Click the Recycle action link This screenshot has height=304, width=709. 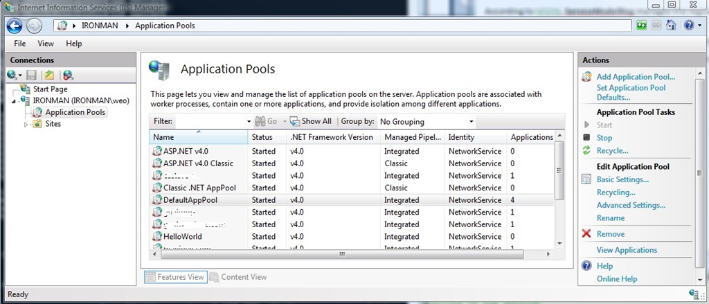[612, 151]
